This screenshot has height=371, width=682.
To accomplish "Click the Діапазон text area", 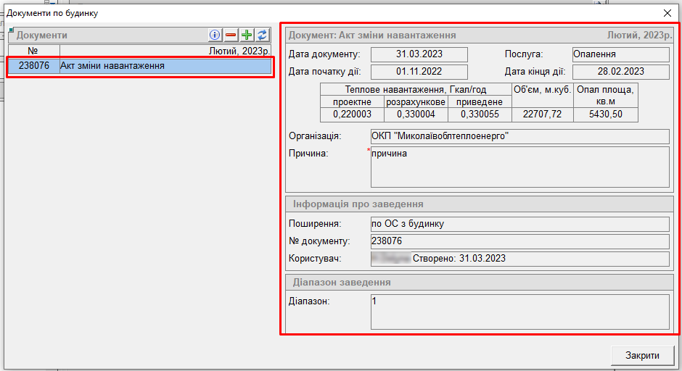I will tap(519, 312).
